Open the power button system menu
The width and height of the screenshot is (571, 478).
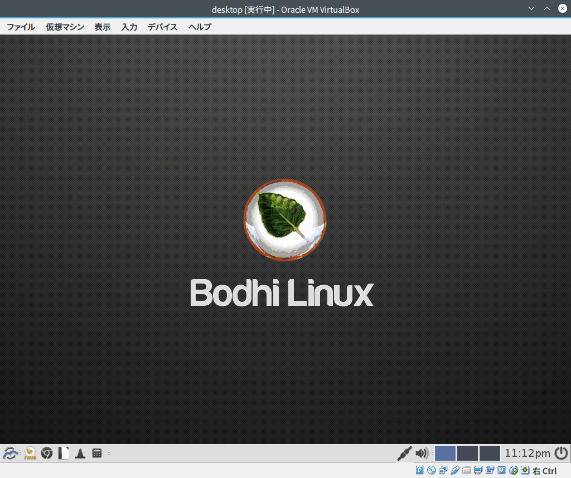pos(561,453)
